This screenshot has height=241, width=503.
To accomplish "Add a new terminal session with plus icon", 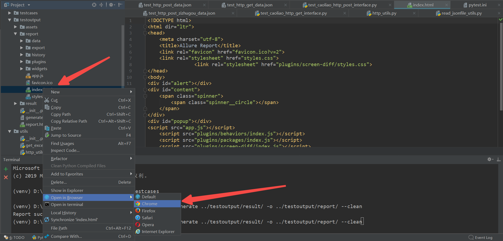I will point(6,169).
